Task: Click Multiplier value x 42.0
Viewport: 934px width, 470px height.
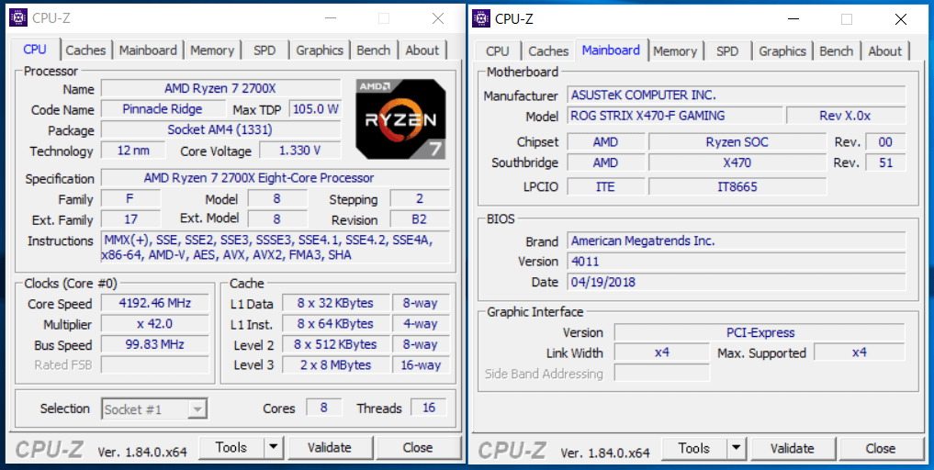Action: (x=155, y=324)
